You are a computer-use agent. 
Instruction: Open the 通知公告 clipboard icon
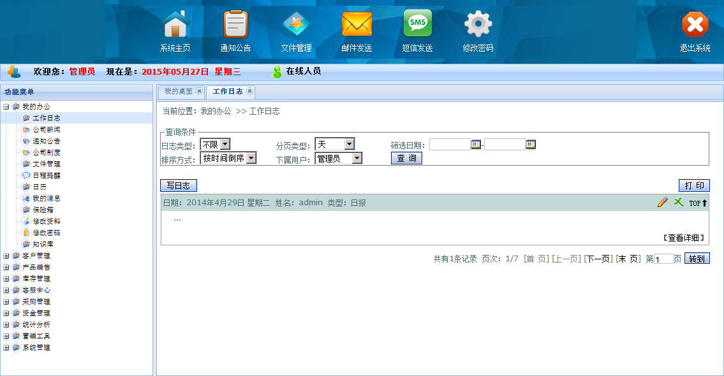pos(235,25)
